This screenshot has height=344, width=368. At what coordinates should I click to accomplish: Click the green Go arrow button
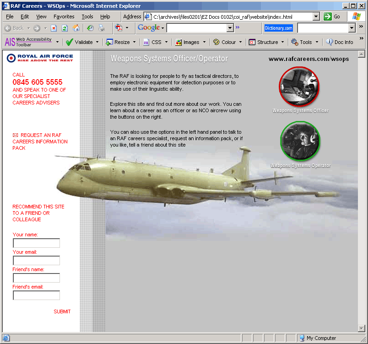327,16
